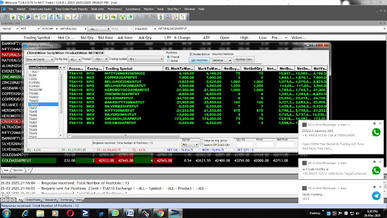Open the Surveillance menu
The image size is (387, 218).
pos(133,9)
